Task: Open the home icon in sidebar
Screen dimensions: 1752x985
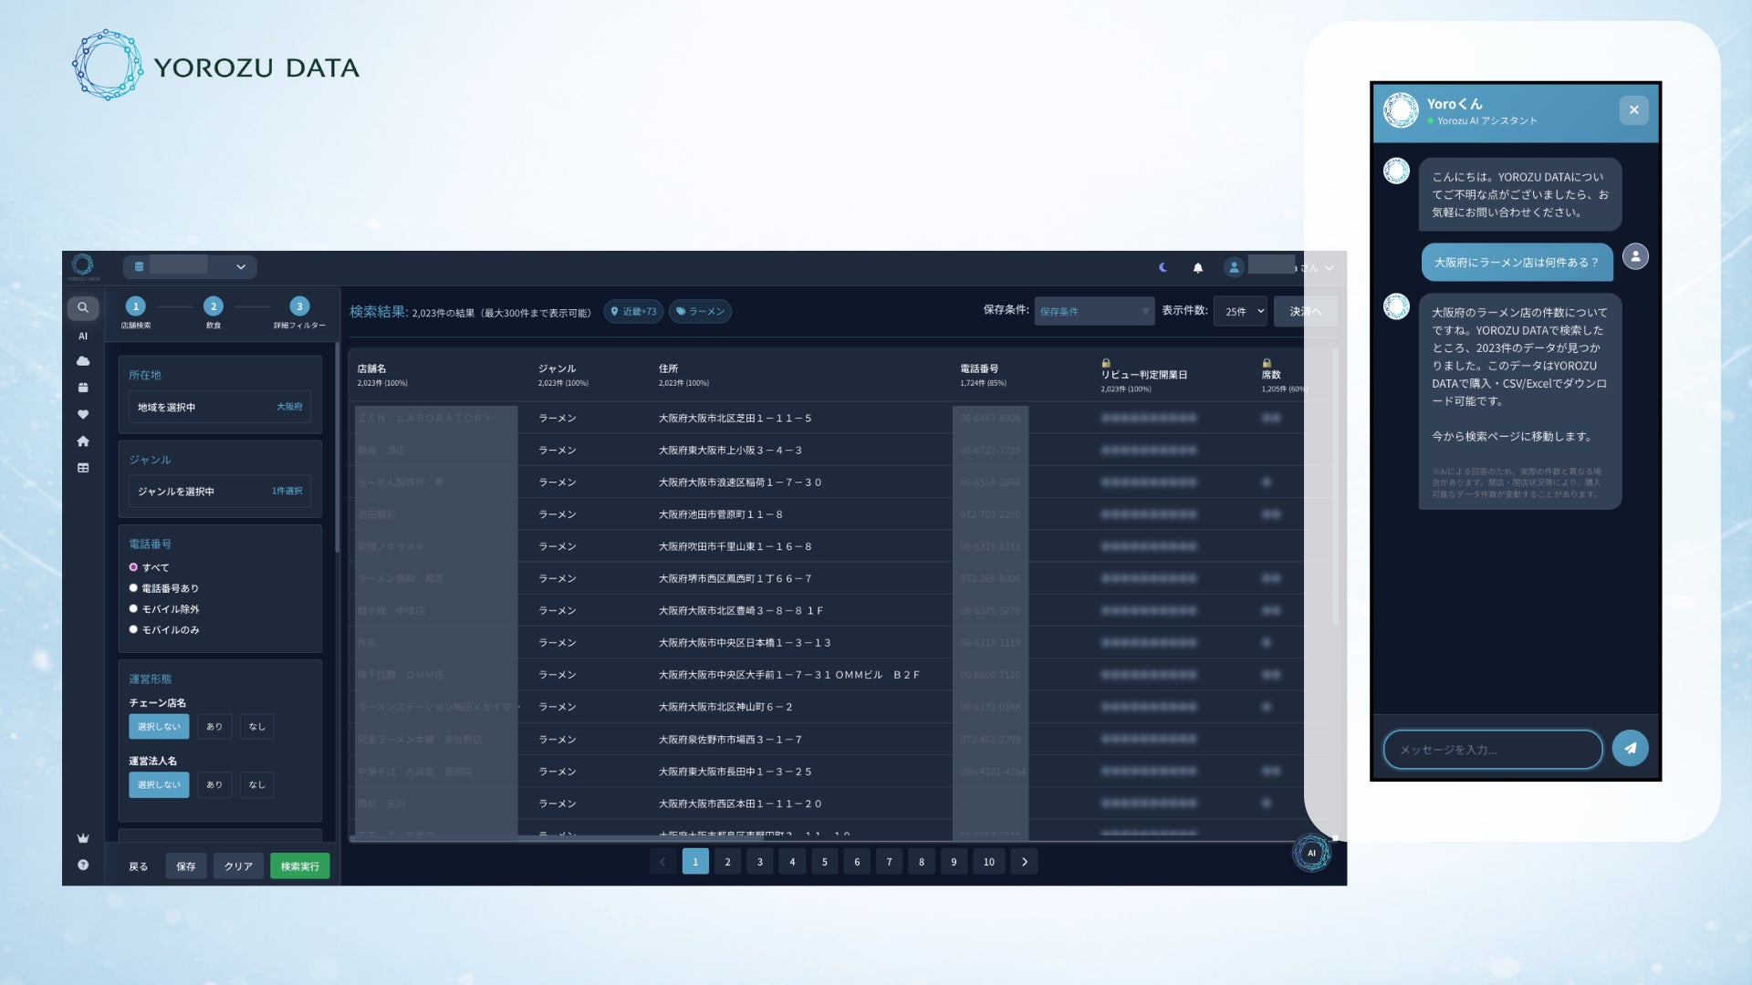Action: point(83,441)
